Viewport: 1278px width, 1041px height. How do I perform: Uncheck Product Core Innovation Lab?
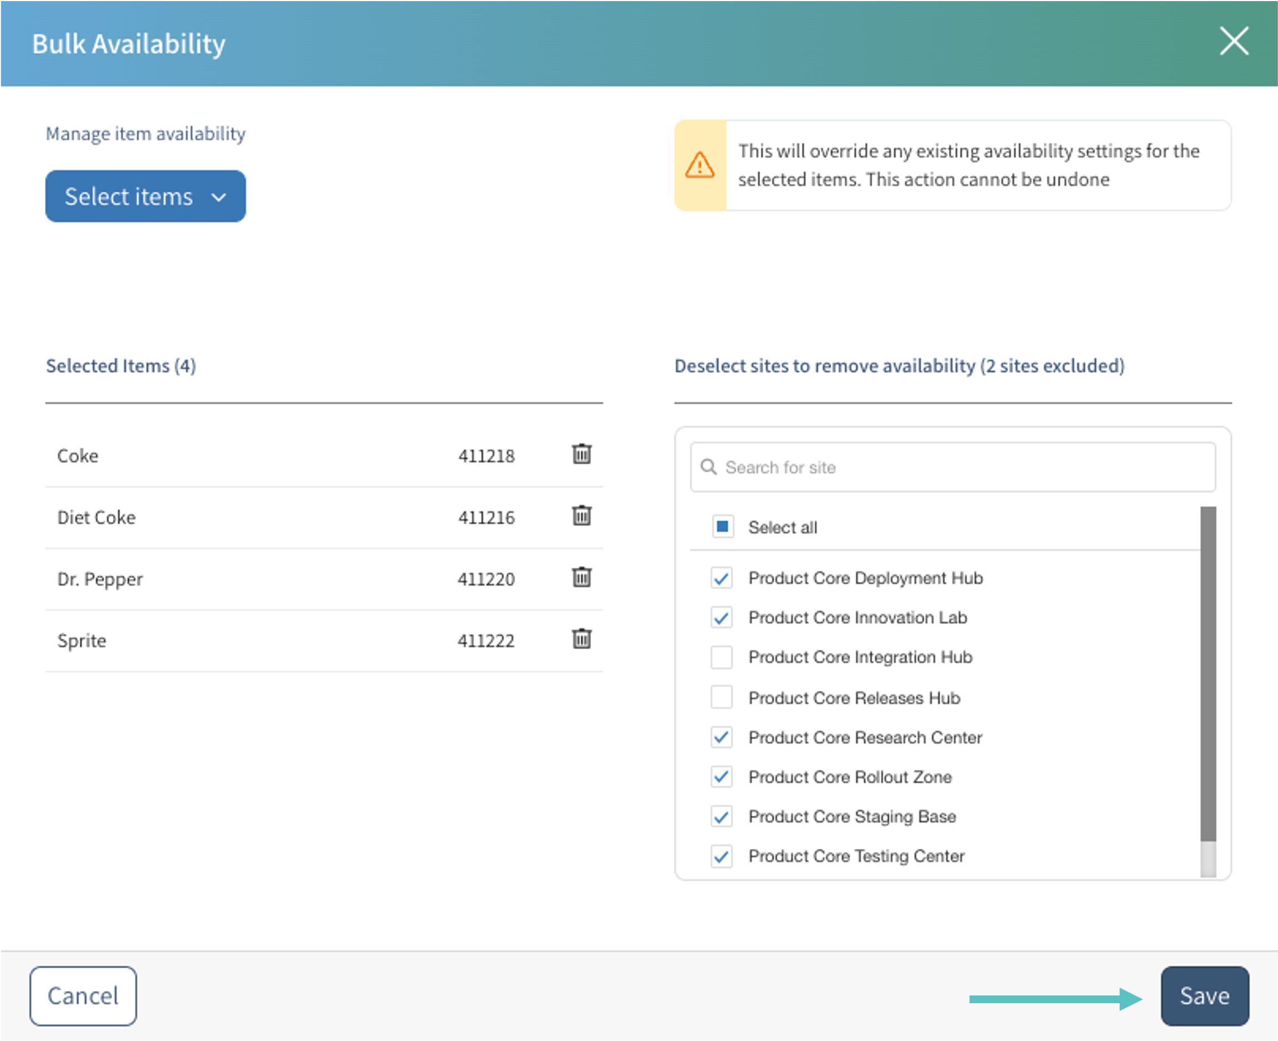pos(721,618)
